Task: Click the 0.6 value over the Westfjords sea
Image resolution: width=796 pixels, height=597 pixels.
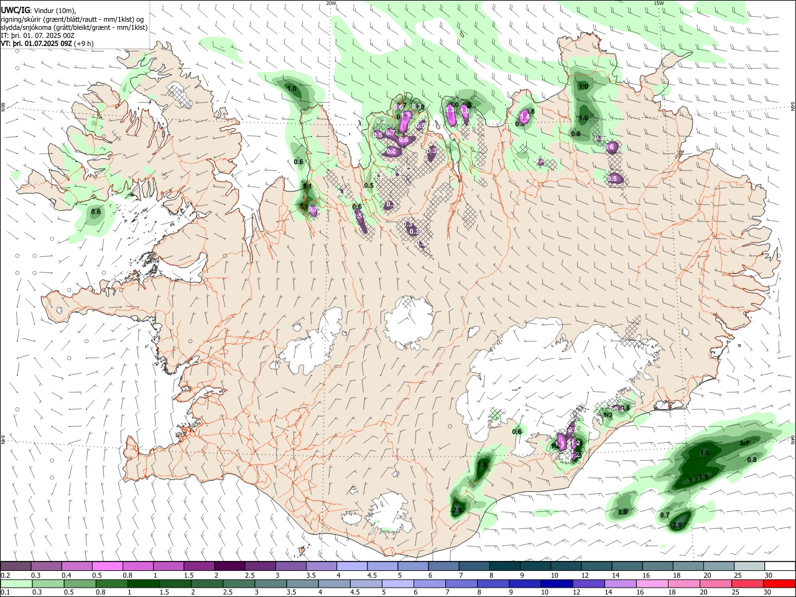Action: click(x=96, y=212)
